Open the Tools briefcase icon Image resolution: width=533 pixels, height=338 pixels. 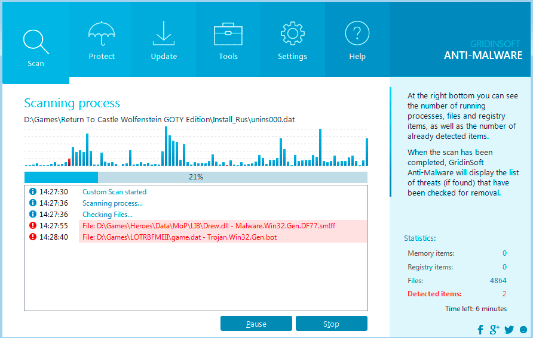coord(228,34)
